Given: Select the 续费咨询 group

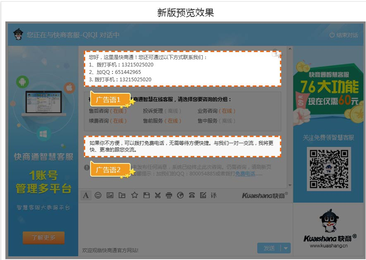Looking at the screenshot, I should (x=108, y=121).
